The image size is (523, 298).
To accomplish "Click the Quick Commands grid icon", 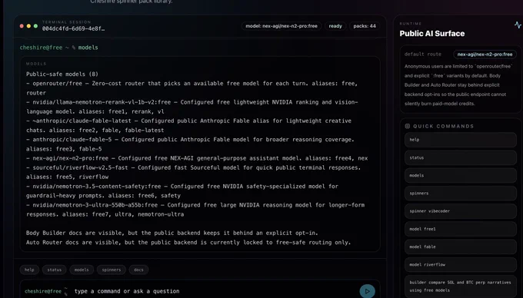I will click(x=408, y=126).
